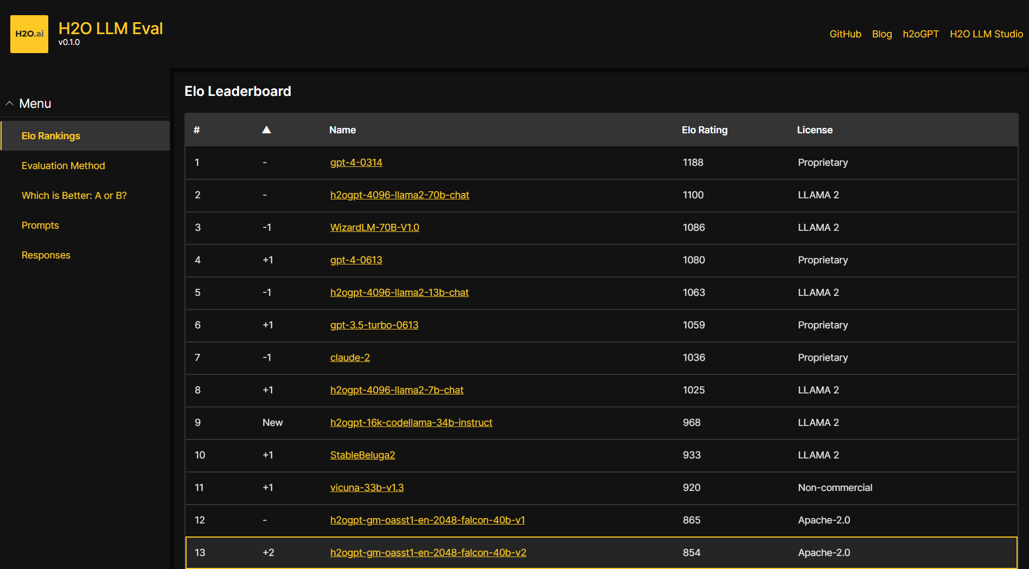
Task: Click Elo rating 1036 cell
Action: [694, 358]
